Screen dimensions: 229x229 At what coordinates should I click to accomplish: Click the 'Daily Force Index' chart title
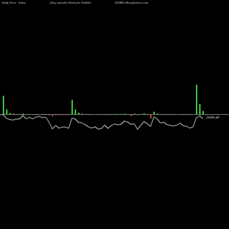click(x=14, y=3)
